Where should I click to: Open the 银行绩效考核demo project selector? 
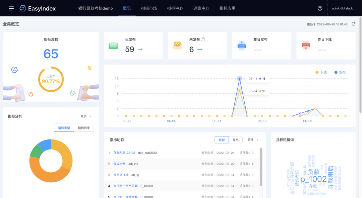[x=96, y=8]
